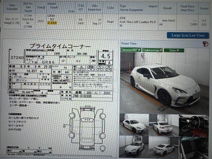
Task: Click the 'Prime-Time' panel title
Action: coord(129,43)
